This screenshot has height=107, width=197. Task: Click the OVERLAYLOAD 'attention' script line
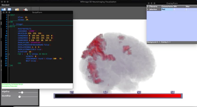click(x=30, y=43)
